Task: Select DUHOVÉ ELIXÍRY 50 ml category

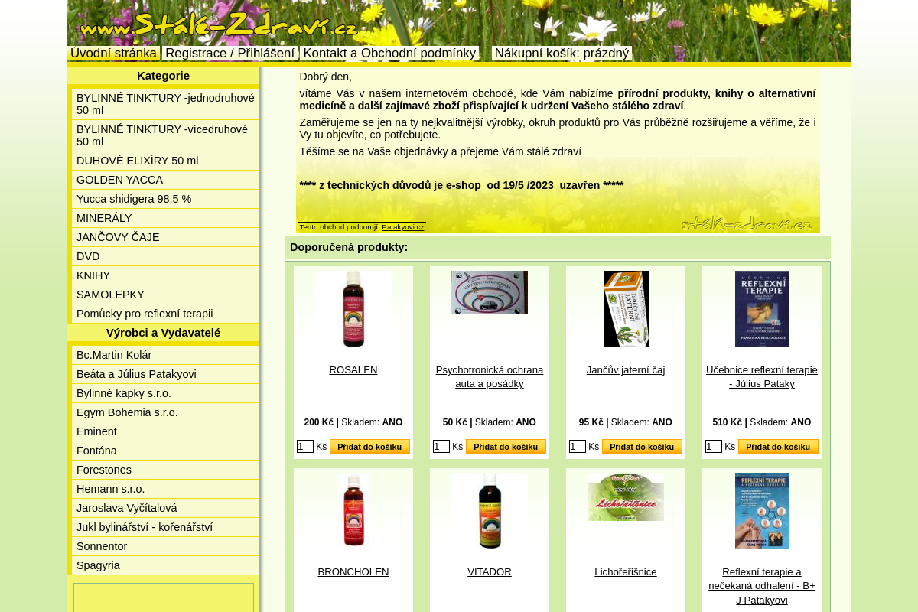Action: [x=166, y=161]
